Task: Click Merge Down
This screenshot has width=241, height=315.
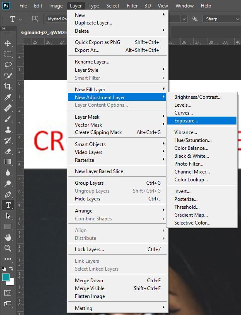Action: click(x=118, y=281)
